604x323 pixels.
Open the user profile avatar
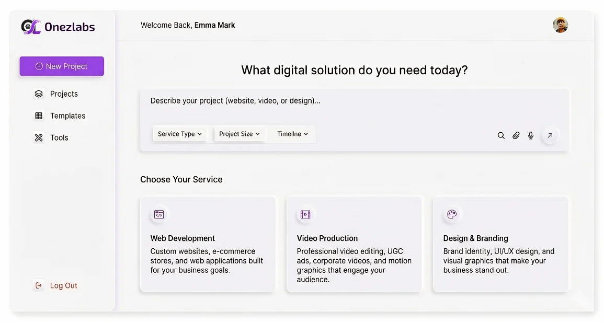pyautogui.click(x=560, y=25)
